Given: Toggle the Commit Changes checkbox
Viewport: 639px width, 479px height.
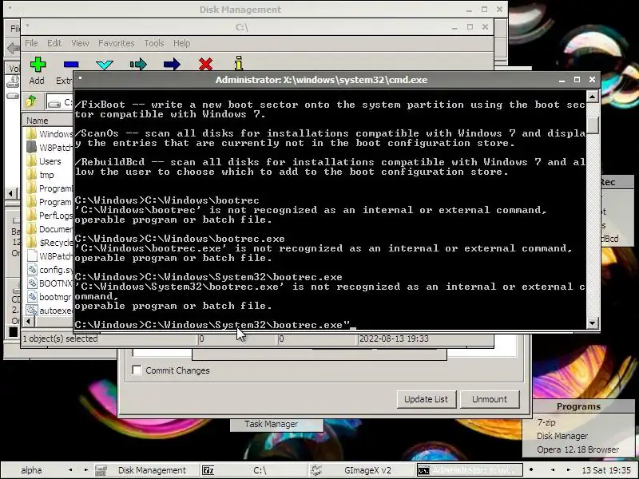Looking at the screenshot, I should point(137,370).
